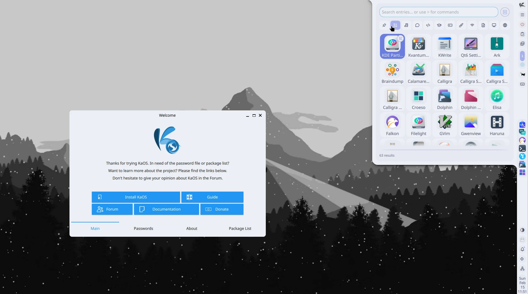The width and height of the screenshot is (528, 294).
Task: Toggle the launcher view mode button beside search
Action: [505, 12]
